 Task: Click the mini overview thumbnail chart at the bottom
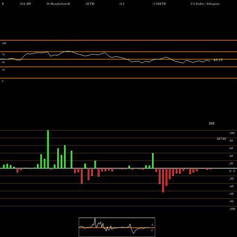click(117, 227)
